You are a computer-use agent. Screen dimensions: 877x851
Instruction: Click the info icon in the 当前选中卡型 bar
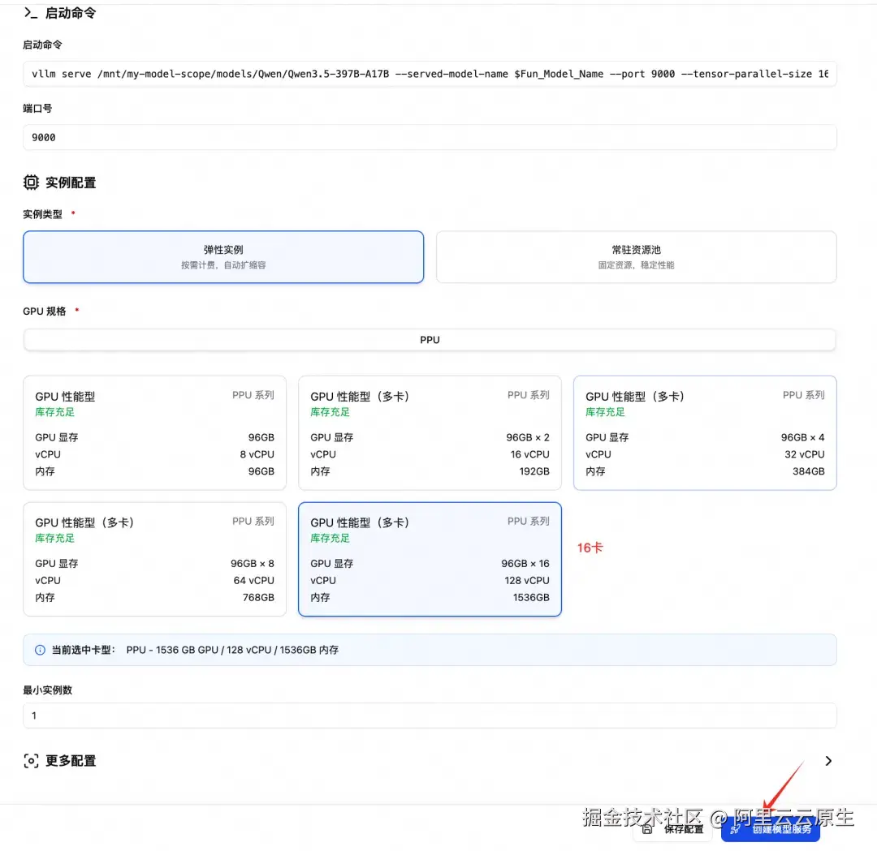tap(39, 649)
